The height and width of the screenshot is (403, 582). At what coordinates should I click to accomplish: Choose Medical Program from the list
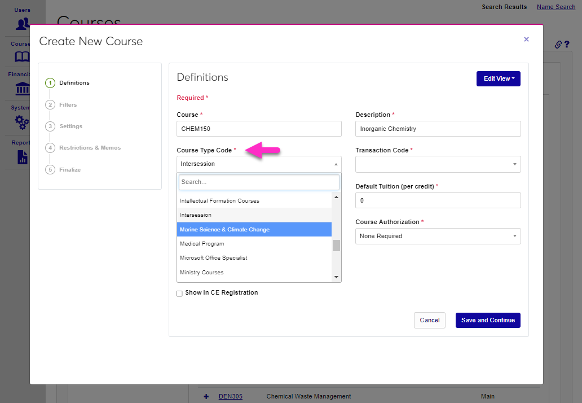[254, 244]
